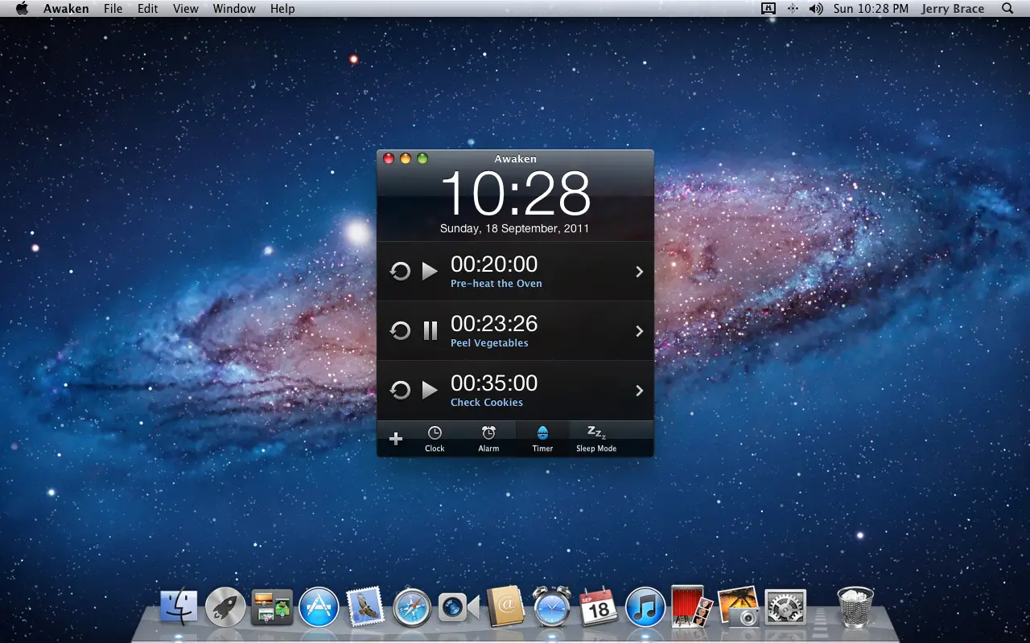Click the Sun 10:28 PM menu bar clock
Screen dimensions: 1030x643
[x=871, y=9]
